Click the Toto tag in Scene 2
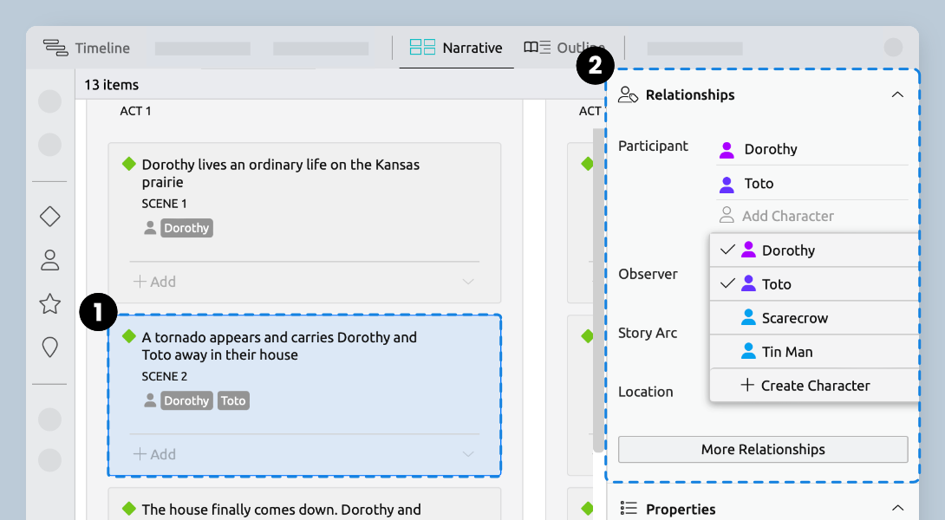 pyautogui.click(x=233, y=400)
